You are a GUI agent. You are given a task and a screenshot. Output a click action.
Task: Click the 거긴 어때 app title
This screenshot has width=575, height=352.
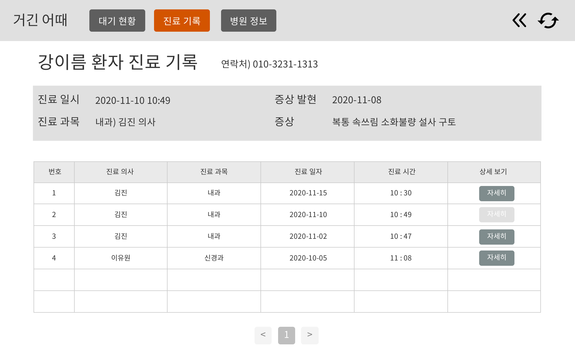coord(40,20)
